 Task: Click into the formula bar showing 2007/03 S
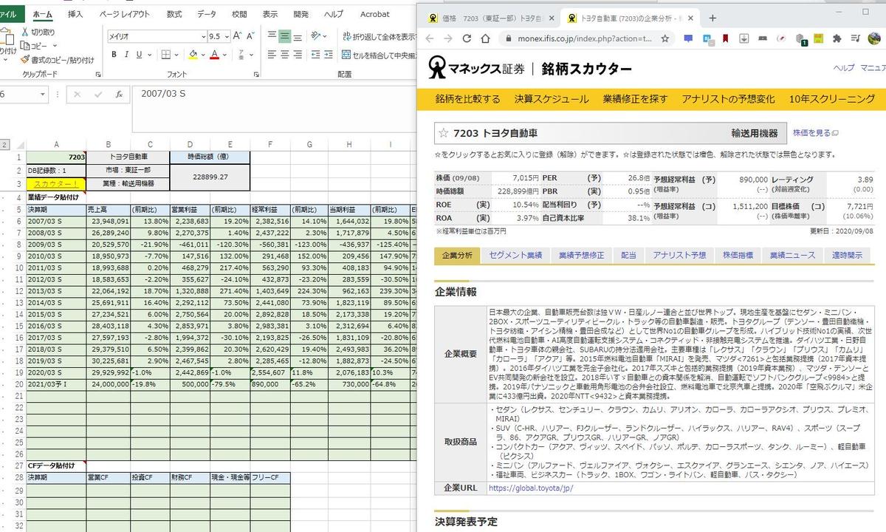tap(274, 108)
